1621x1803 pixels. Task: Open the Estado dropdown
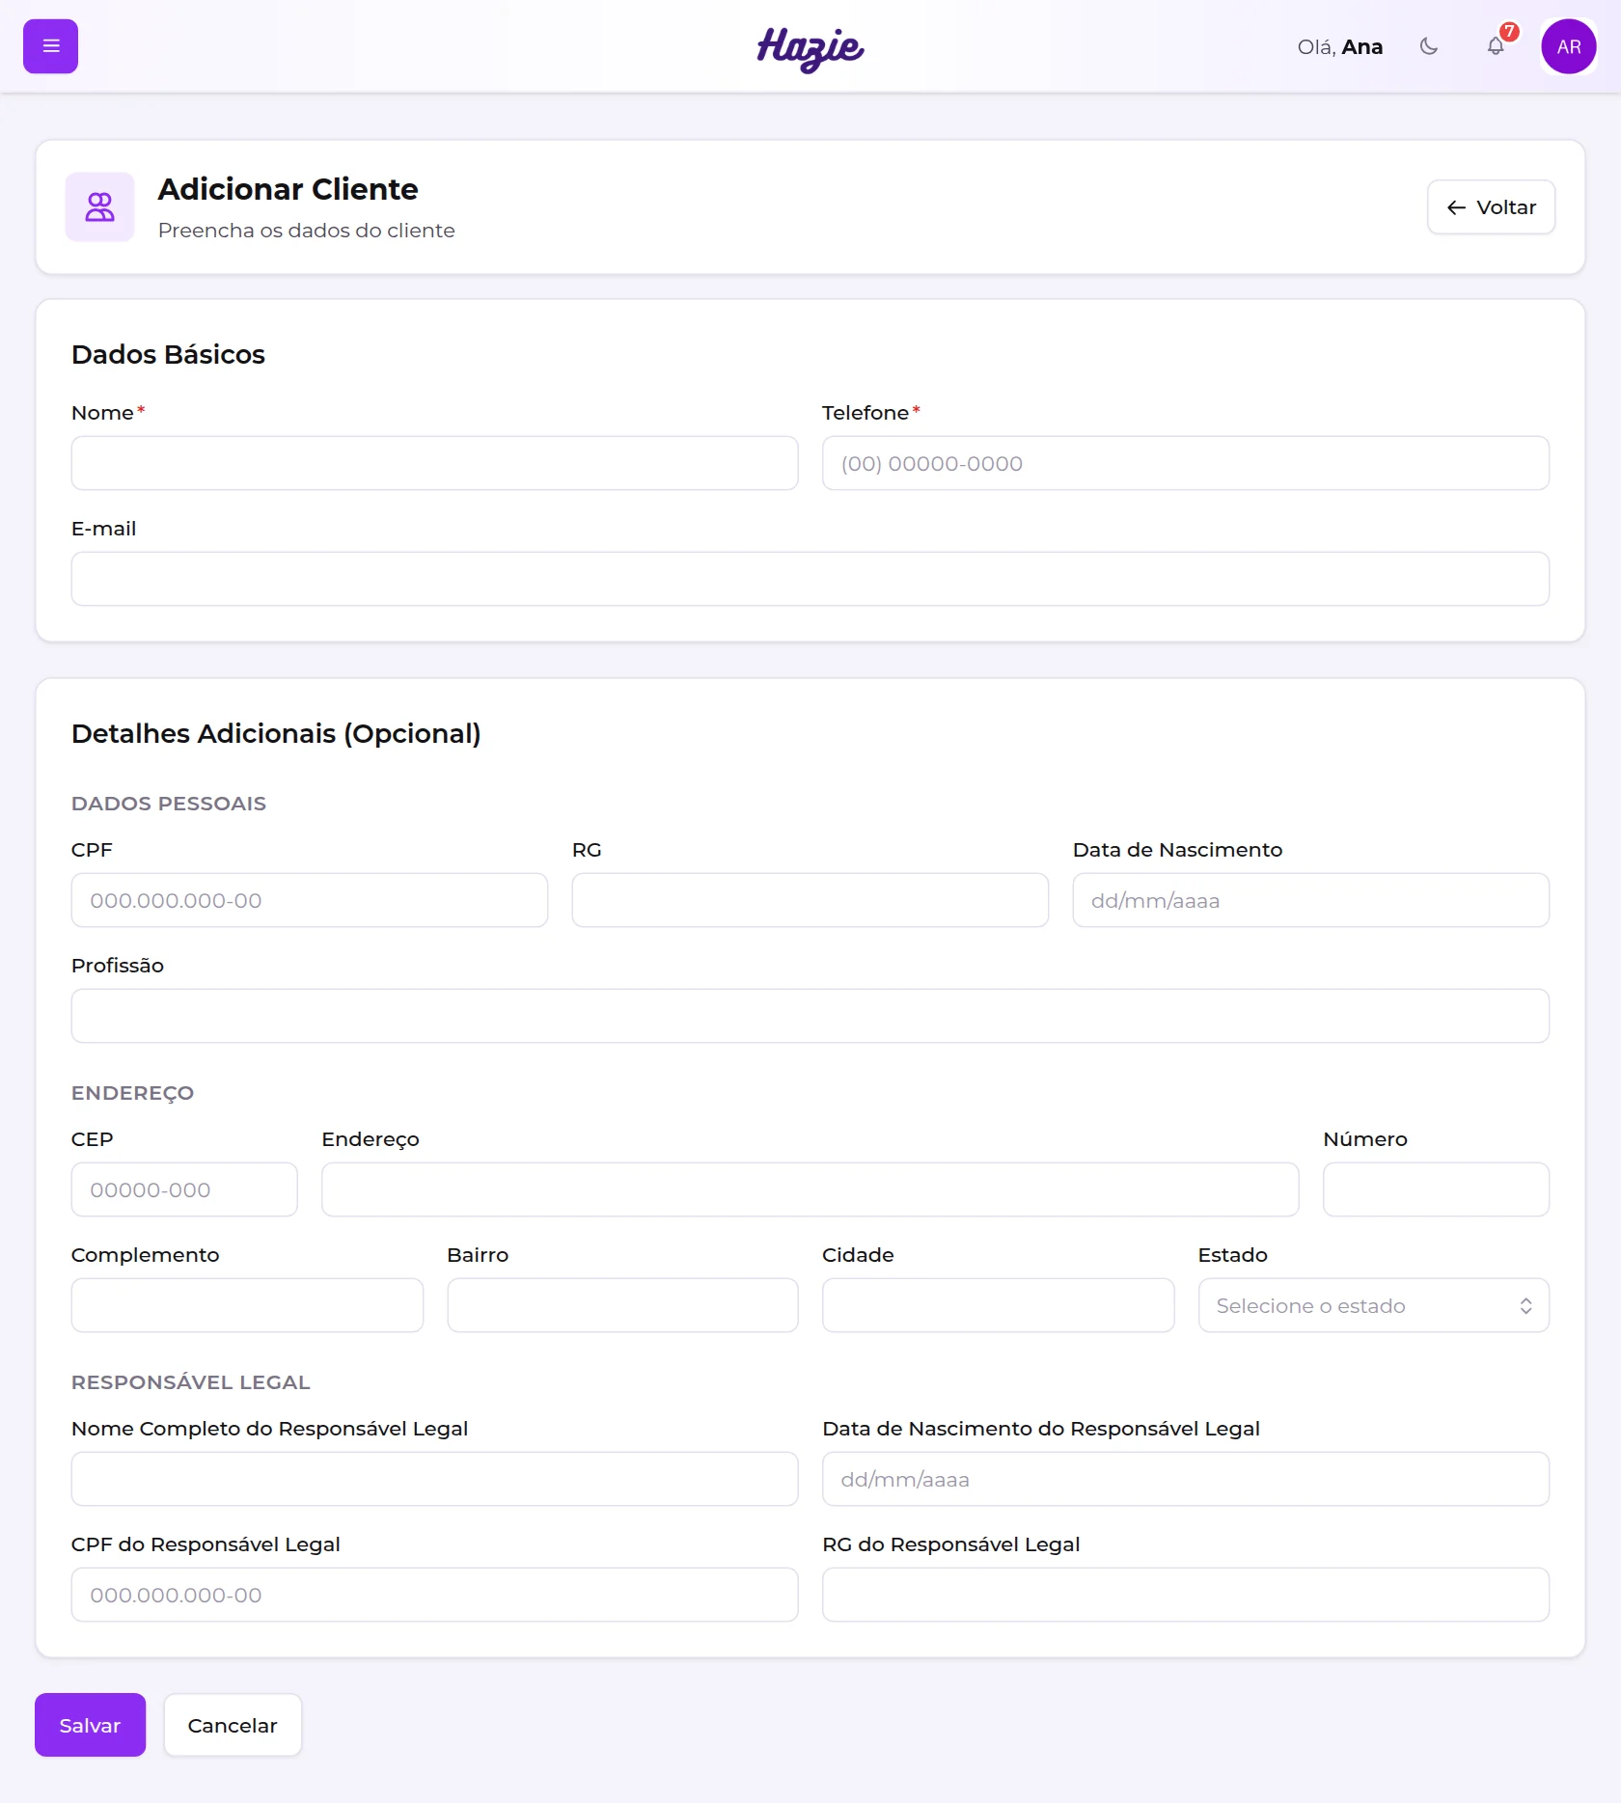tap(1373, 1305)
